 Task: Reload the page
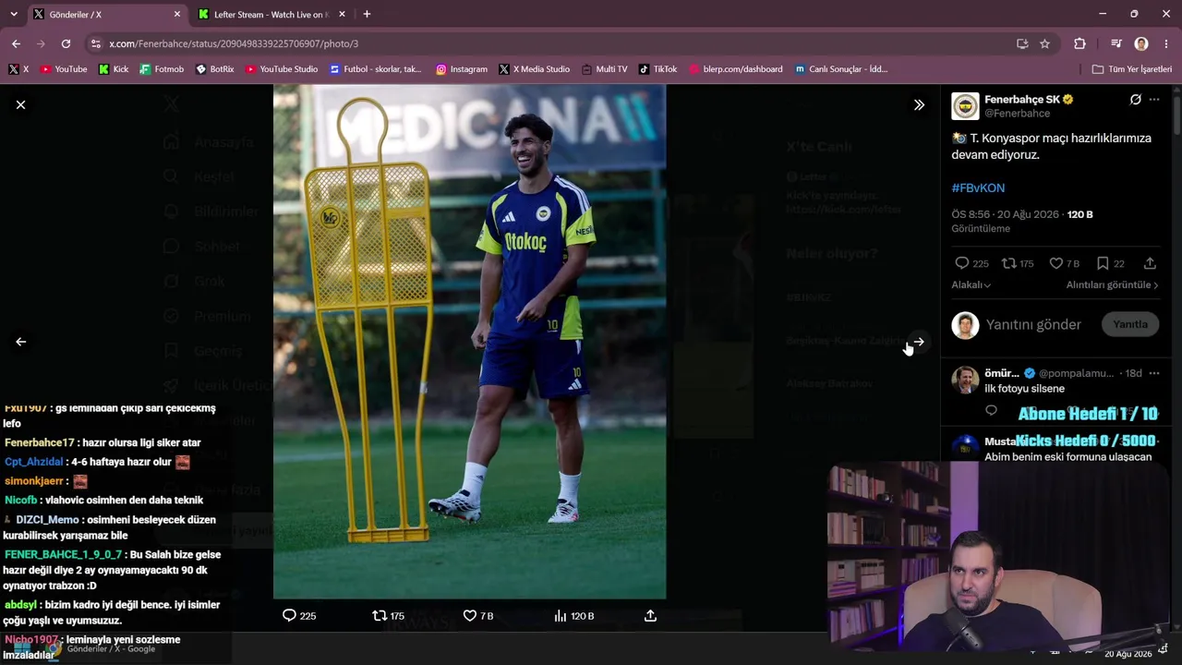(x=66, y=43)
